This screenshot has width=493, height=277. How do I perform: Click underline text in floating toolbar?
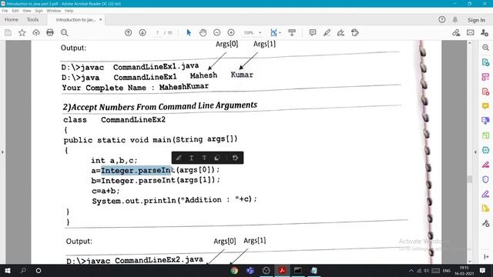(192, 158)
